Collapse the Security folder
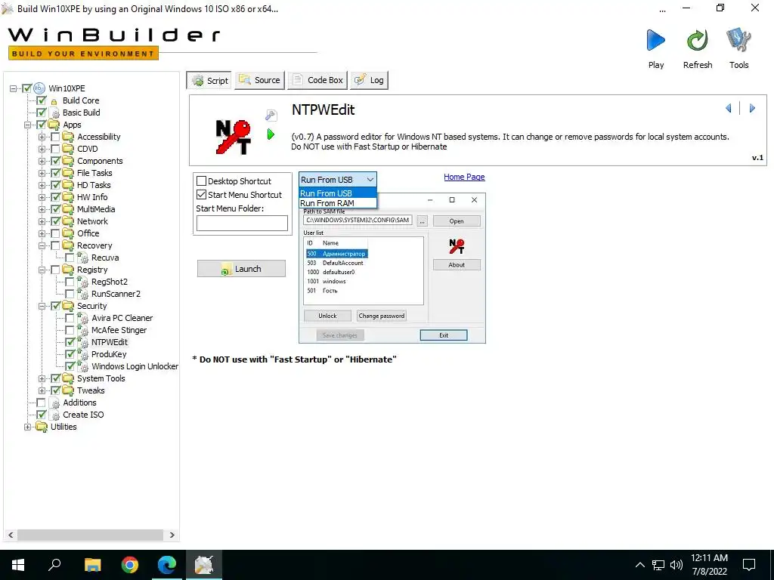Image resolution: width=774 pixels, height=580 pixels. (x=42, y=307)
